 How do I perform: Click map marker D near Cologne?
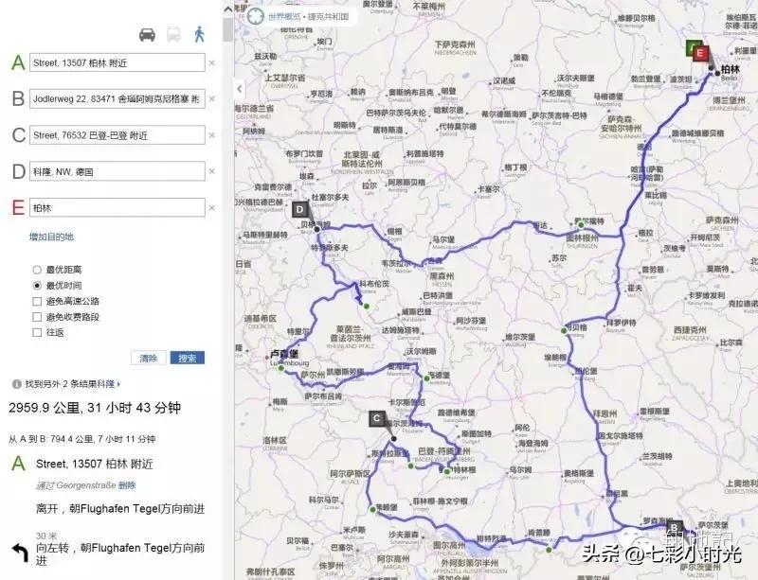tap(300, 210)
